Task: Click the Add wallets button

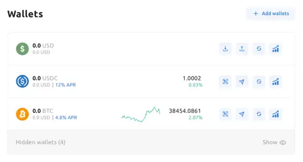Action: click(x=271, y=13)
